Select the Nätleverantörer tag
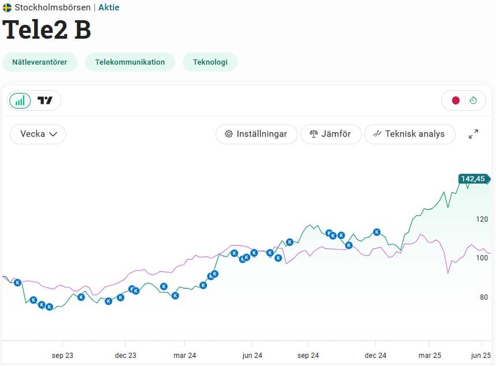The image size is (496, 366). (40, 62)
